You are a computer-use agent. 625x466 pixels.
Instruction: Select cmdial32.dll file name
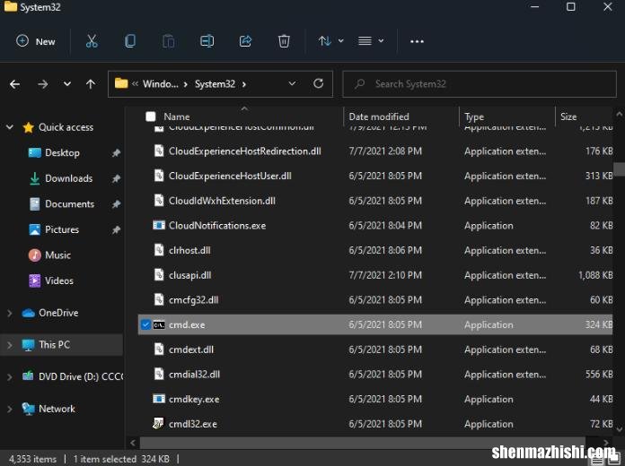[194, 374]
